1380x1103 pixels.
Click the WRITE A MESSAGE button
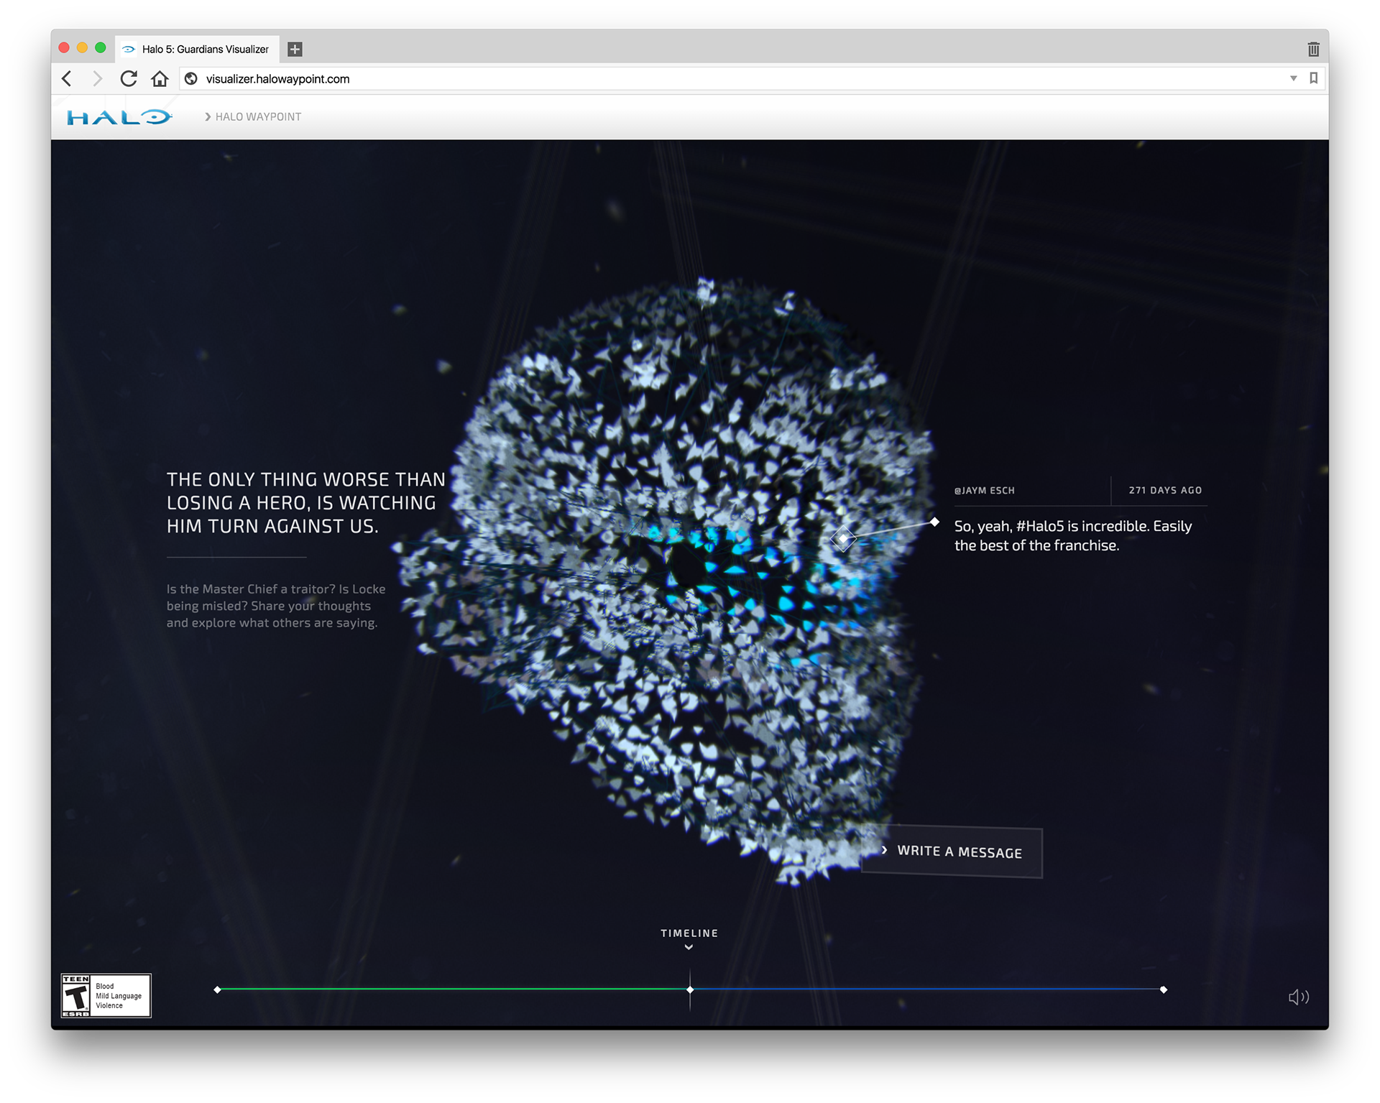[x=952, y=852]
